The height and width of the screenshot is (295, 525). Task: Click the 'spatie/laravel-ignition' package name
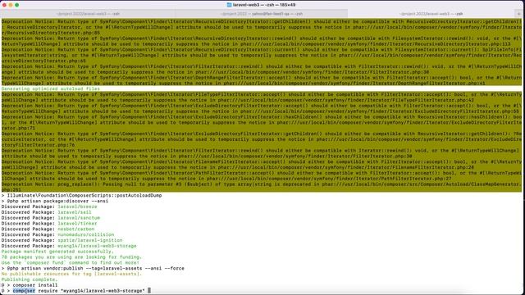pos(90,240)
